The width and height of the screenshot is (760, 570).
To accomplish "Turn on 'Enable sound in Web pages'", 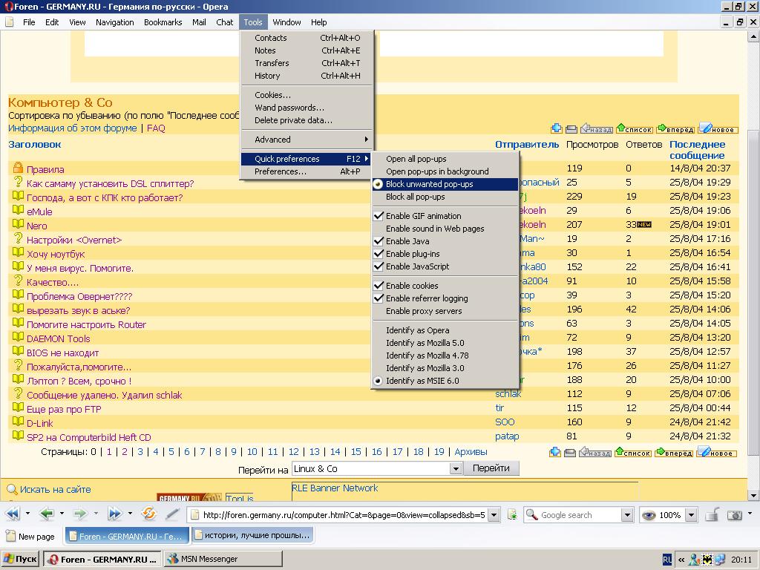I will pyautogui.click(x=445, y=229).
